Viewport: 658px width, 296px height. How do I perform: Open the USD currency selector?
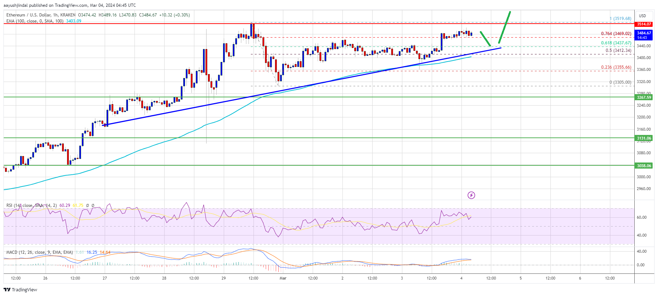coord(642,16)
